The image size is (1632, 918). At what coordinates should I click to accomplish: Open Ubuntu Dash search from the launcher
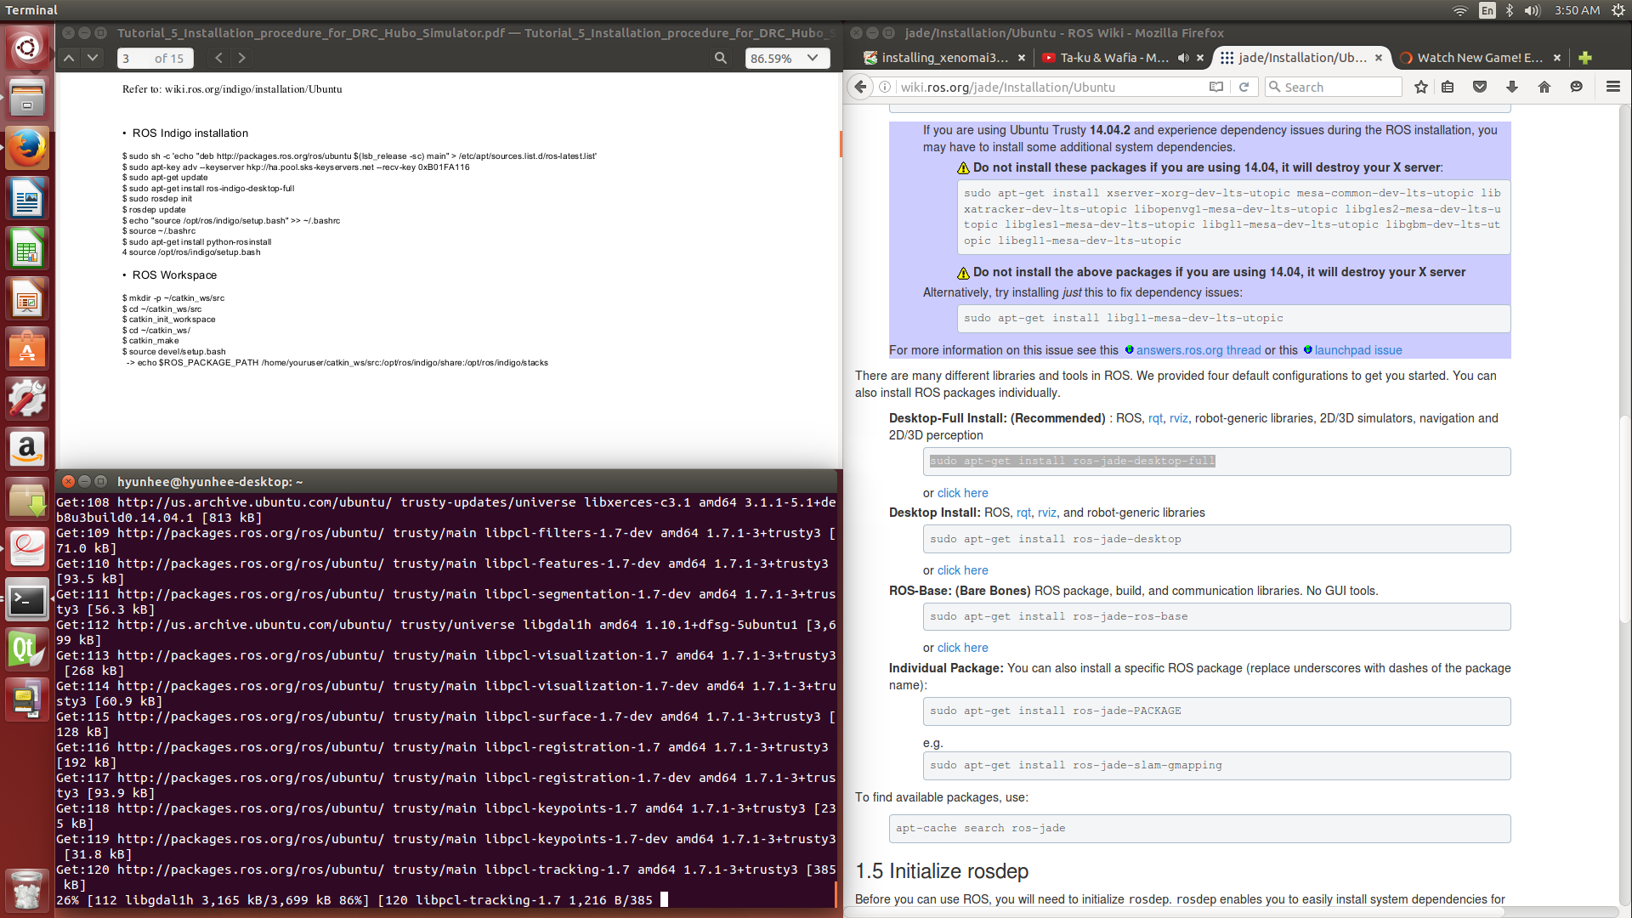(x=27, y=47)
